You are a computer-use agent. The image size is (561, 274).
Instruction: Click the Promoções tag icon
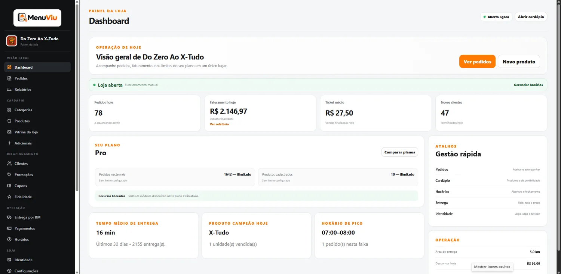pos(9,175)
